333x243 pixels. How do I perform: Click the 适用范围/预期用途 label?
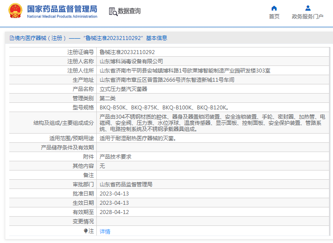coord(72,138)
